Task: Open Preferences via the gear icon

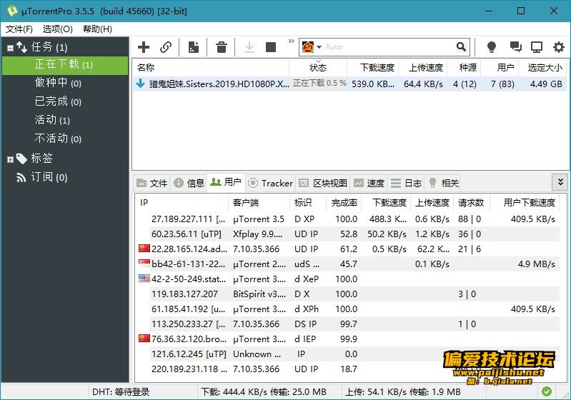Action: [x=558, y=47]
